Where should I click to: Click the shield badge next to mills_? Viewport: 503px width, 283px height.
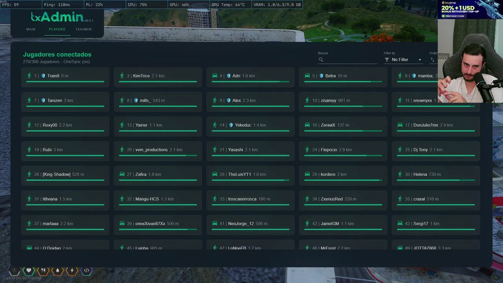click(136, 101)
